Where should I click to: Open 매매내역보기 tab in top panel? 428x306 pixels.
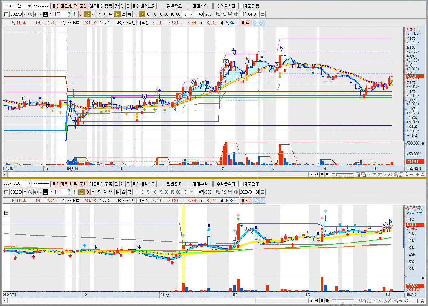click(x=144, y=6)
